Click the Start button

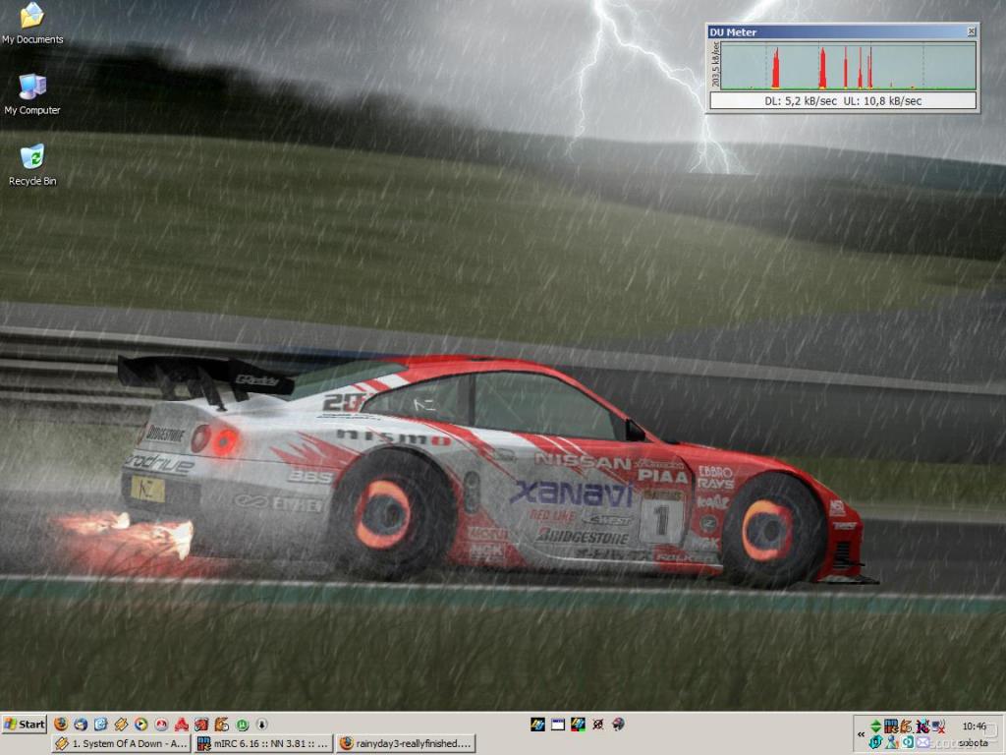25,725
